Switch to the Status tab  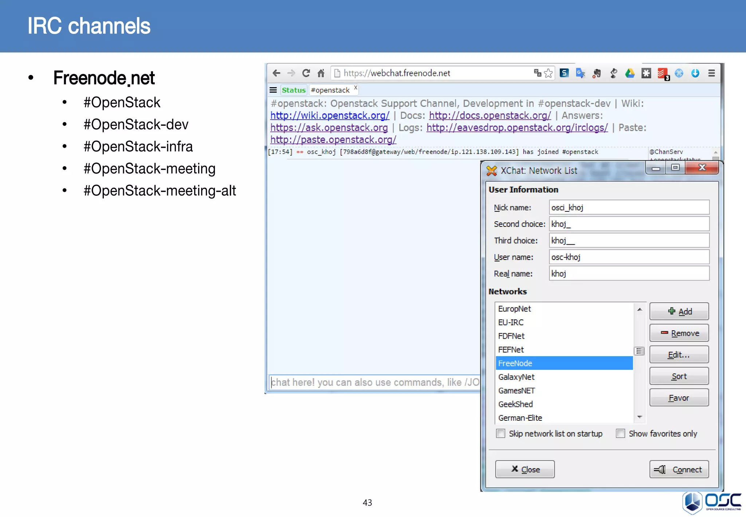[x=294, y=90]
